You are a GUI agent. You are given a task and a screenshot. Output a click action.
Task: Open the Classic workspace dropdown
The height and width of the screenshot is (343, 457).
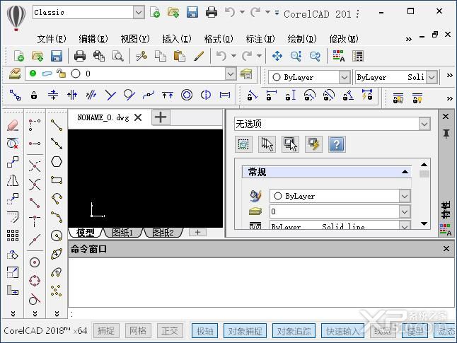pyautogui.click(x=139, y=13)
